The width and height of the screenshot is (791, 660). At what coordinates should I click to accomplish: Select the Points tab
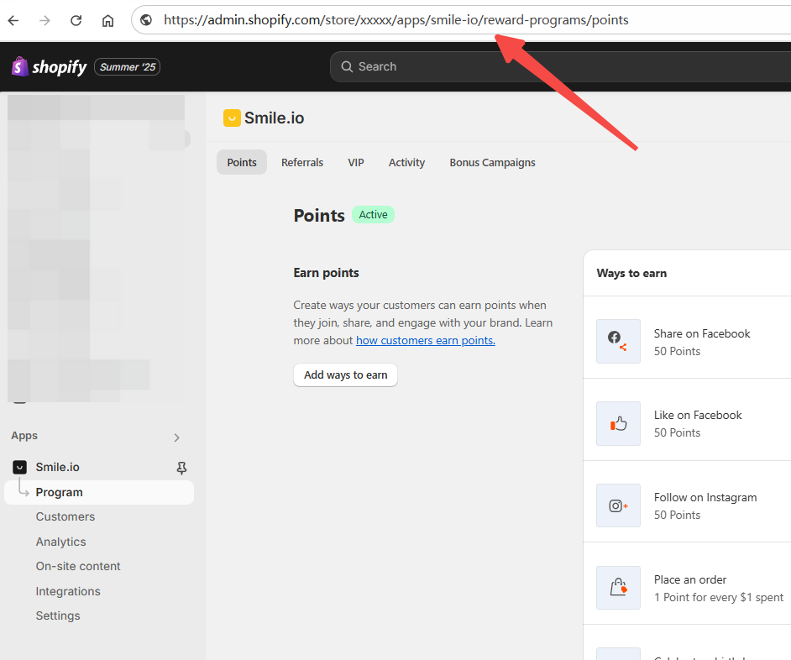(242, 162)
